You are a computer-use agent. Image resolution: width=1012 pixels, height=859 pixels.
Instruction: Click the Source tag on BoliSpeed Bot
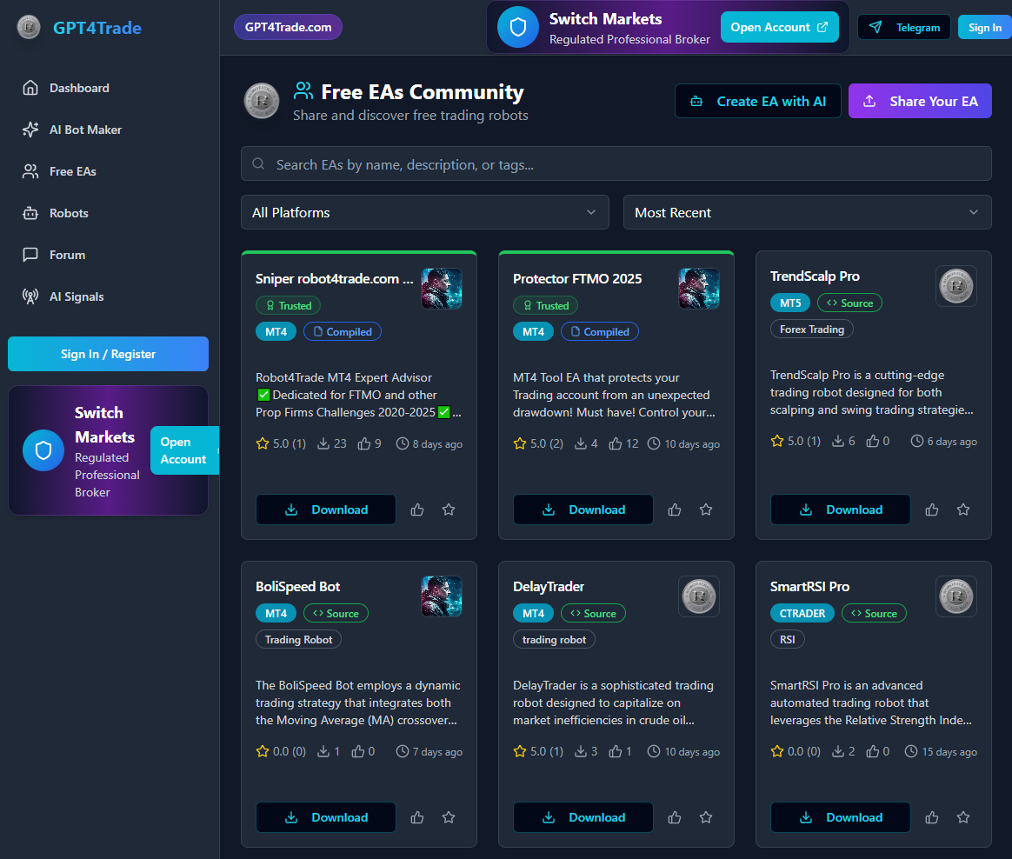pos(336,613)
